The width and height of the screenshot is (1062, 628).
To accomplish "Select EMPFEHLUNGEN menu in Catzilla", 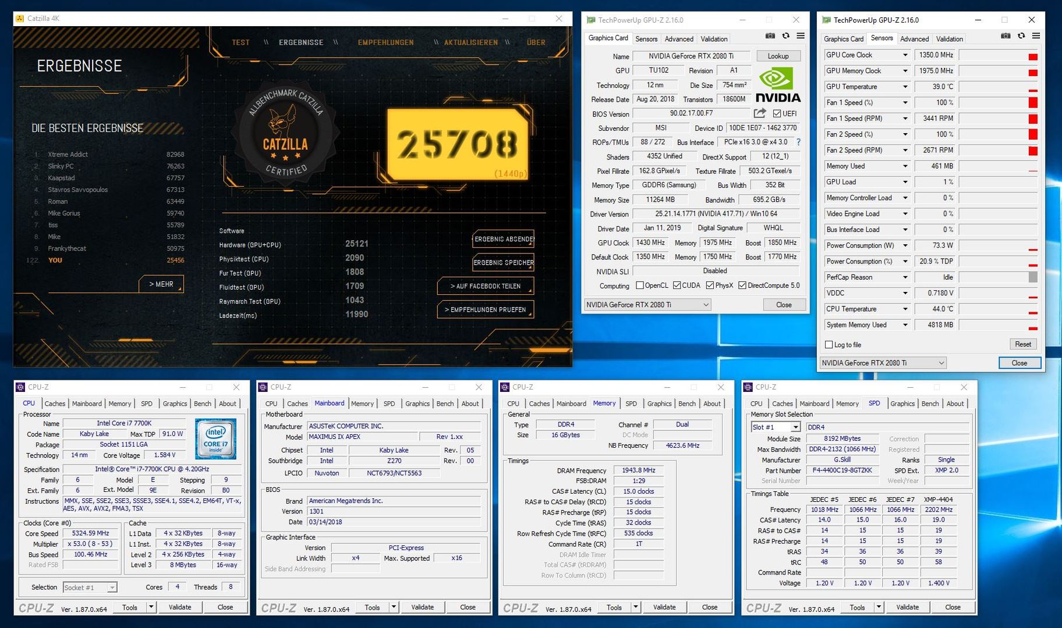I will coord(385,42).
